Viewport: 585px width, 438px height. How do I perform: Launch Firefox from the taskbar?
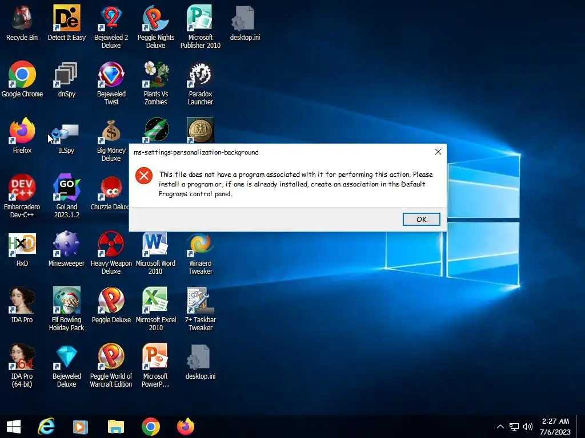(186, 427)
